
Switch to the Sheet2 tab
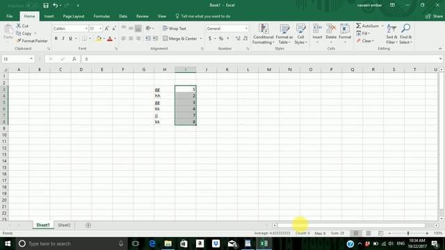coord(64,225)
